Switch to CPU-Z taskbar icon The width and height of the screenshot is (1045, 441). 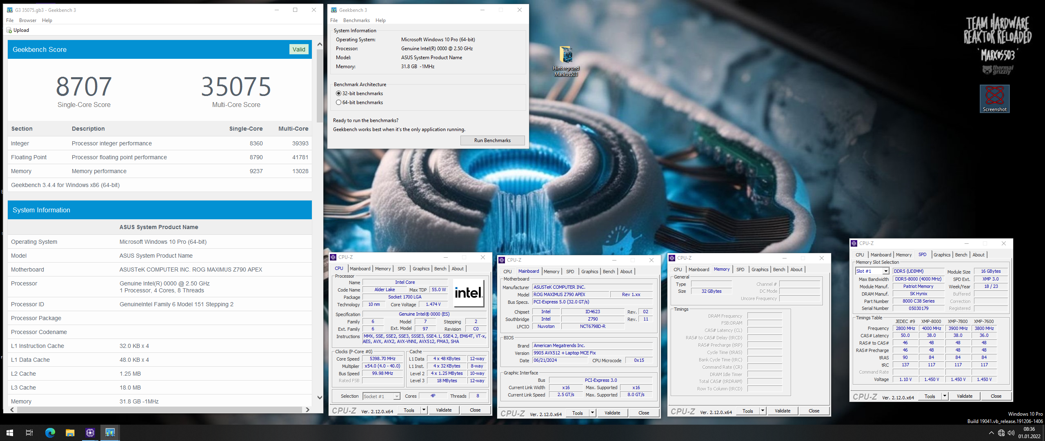[x=90, y=432]
